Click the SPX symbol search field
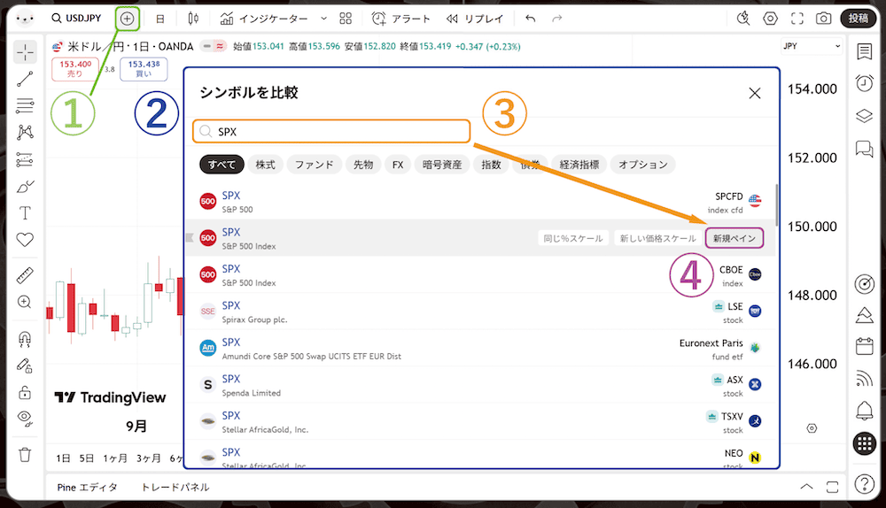 [331, 132]
